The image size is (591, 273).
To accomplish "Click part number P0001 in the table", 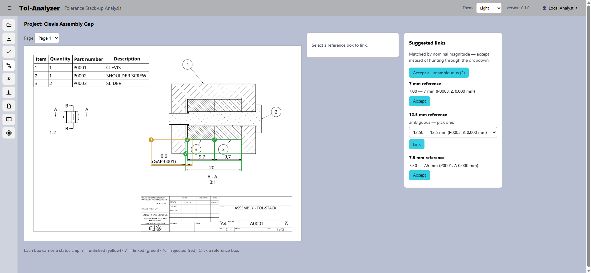I will coord(89,68).
